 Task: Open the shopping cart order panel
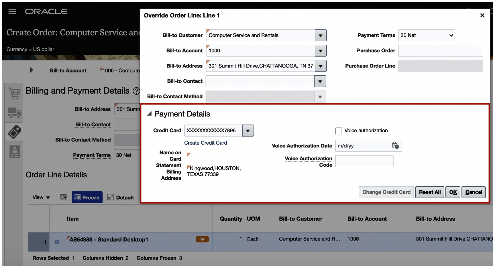tap(14, 93)
